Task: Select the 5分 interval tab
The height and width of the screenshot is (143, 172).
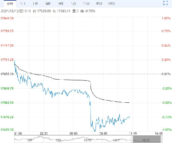Action: click(x=73, y=3)
